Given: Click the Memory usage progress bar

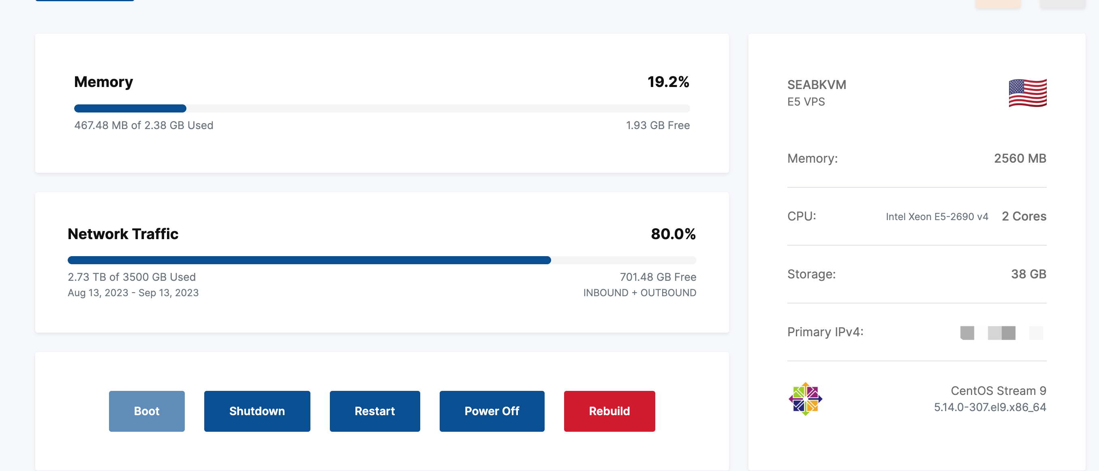Looking at the screenshot, I should 381,108.
